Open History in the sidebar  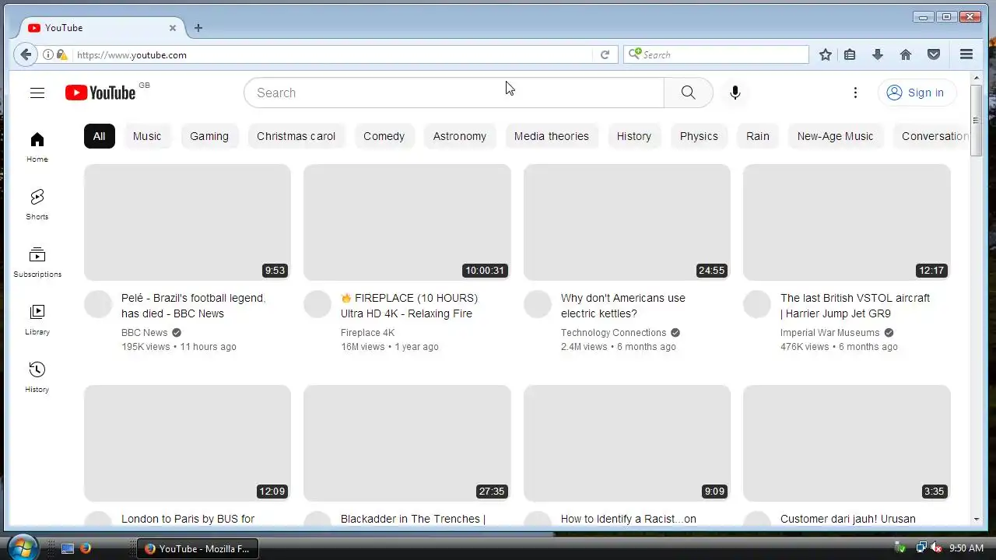click(x=37, y=377)
